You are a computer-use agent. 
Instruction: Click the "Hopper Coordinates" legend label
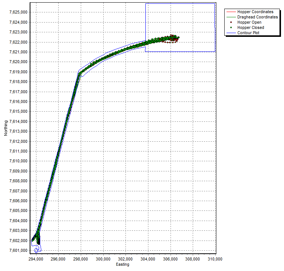point(255,12)
